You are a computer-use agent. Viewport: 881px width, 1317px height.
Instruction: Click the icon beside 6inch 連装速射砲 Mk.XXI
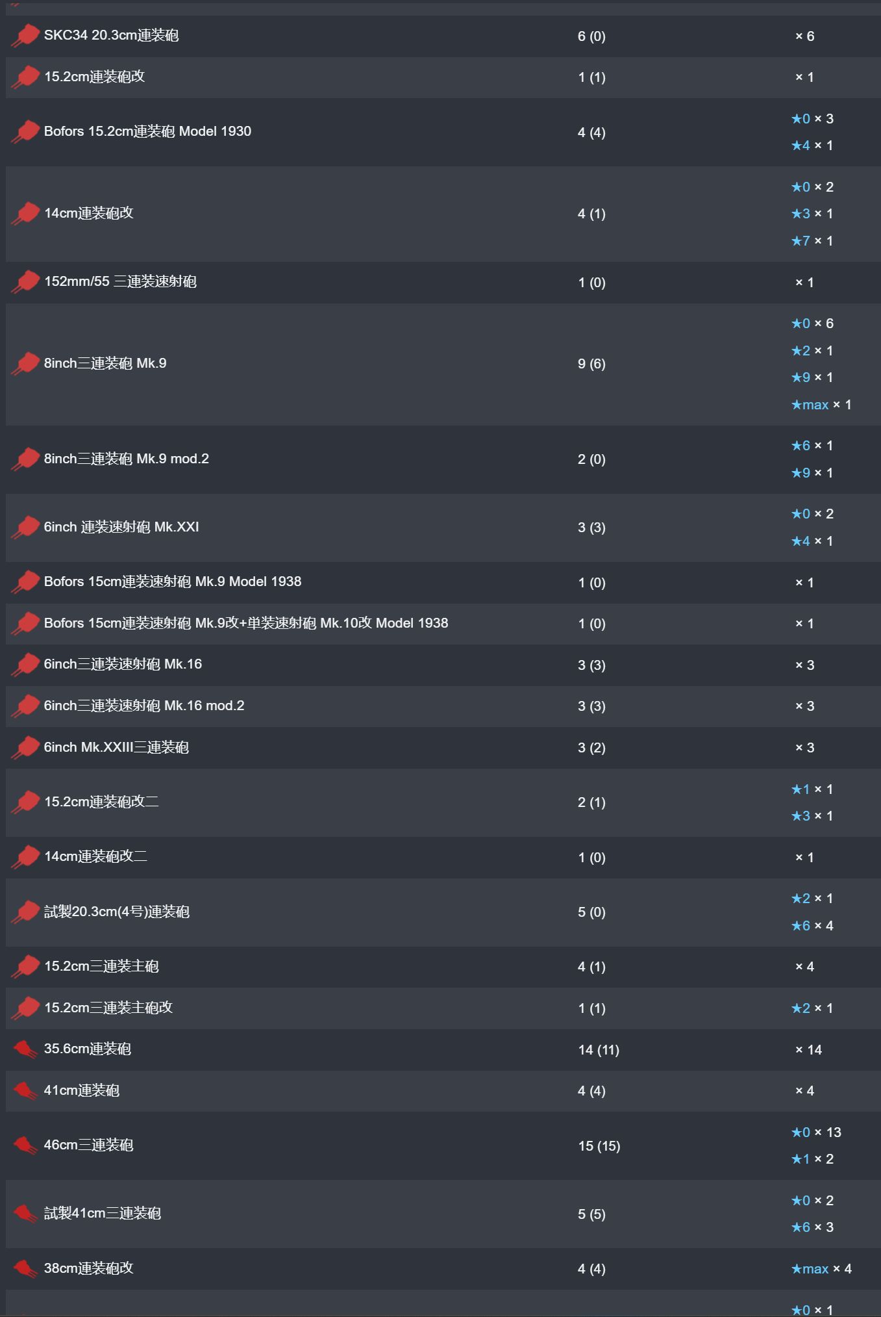pyautogui.click(x=25, y=527)
